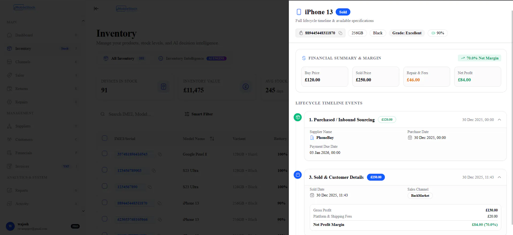Screen dimensions: 513x235
Task: Click the Grade: Excellent chip
Action: coord(407,33)
